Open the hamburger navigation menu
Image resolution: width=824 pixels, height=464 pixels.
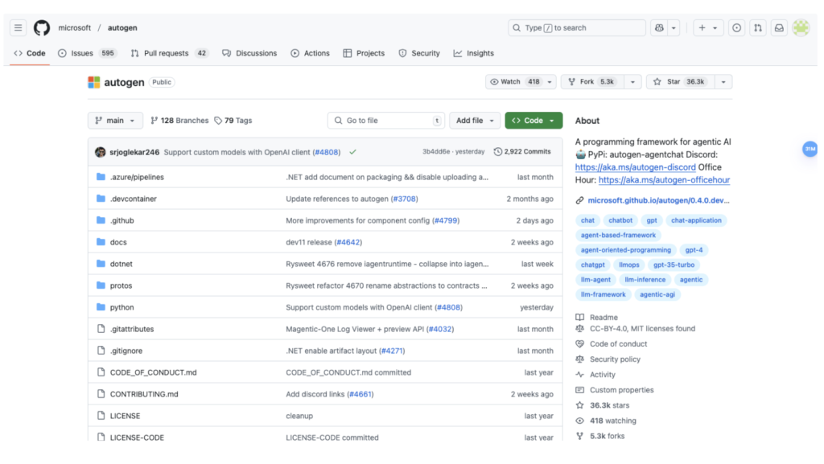pyautogui.click(x=19, y=28)
